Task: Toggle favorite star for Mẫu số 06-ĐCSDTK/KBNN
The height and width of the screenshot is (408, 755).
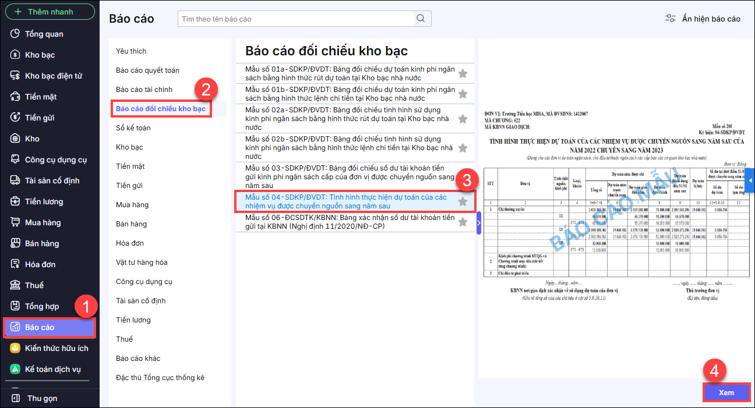Action: tap(463, 222)
